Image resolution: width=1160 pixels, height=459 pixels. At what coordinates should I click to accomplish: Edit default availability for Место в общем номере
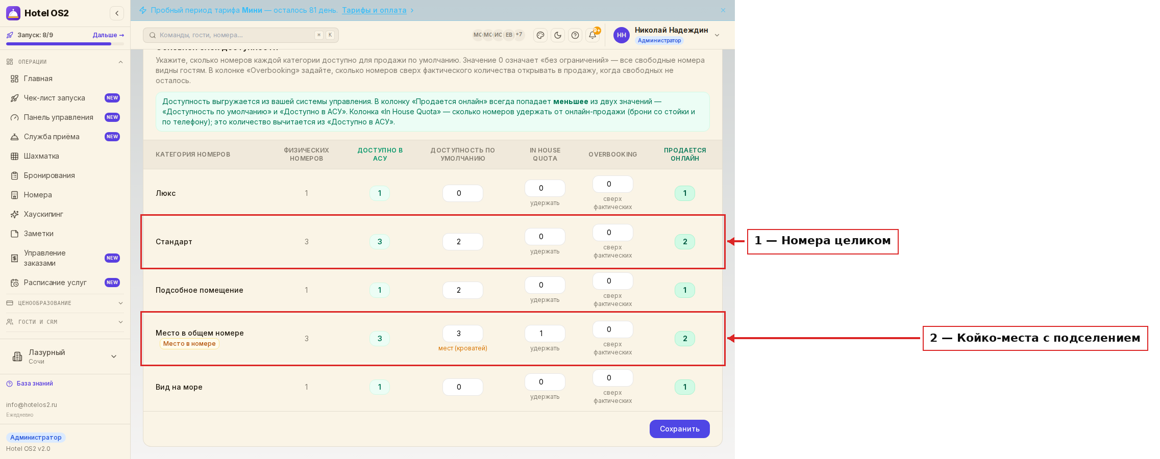(463, 334)
